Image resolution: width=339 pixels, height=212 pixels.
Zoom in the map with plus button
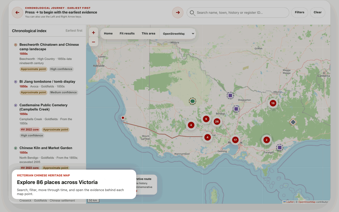point(94,33)
